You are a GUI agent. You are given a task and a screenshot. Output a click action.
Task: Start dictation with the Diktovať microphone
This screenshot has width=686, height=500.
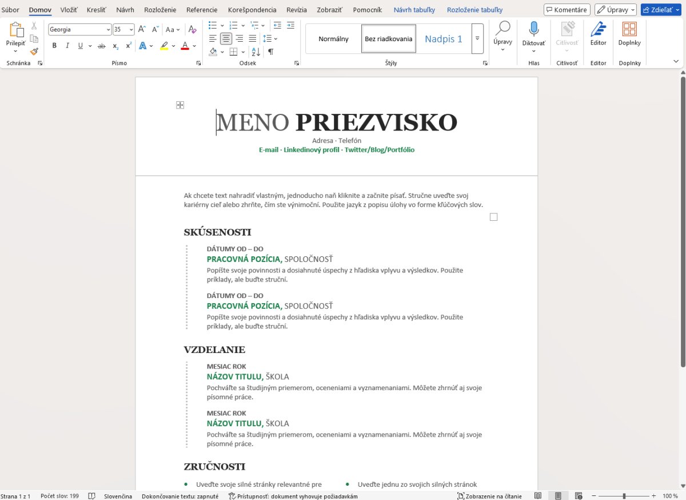coord(533,34)
